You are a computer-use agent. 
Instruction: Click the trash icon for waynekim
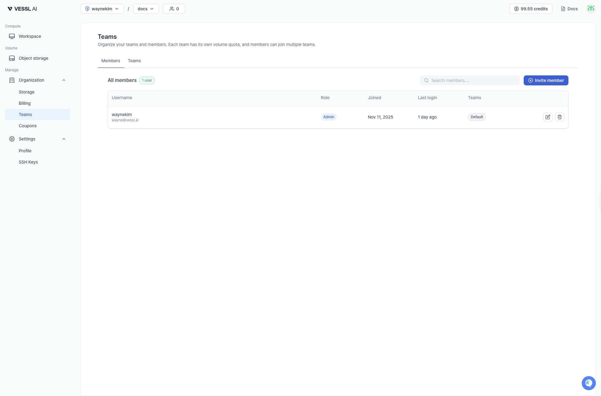559,117
